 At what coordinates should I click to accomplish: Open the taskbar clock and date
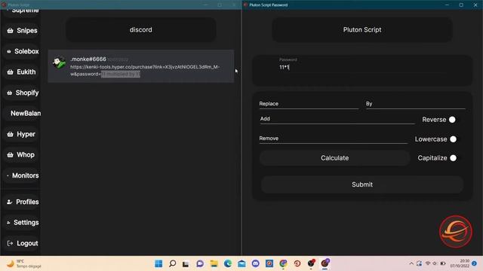[460, 263]
